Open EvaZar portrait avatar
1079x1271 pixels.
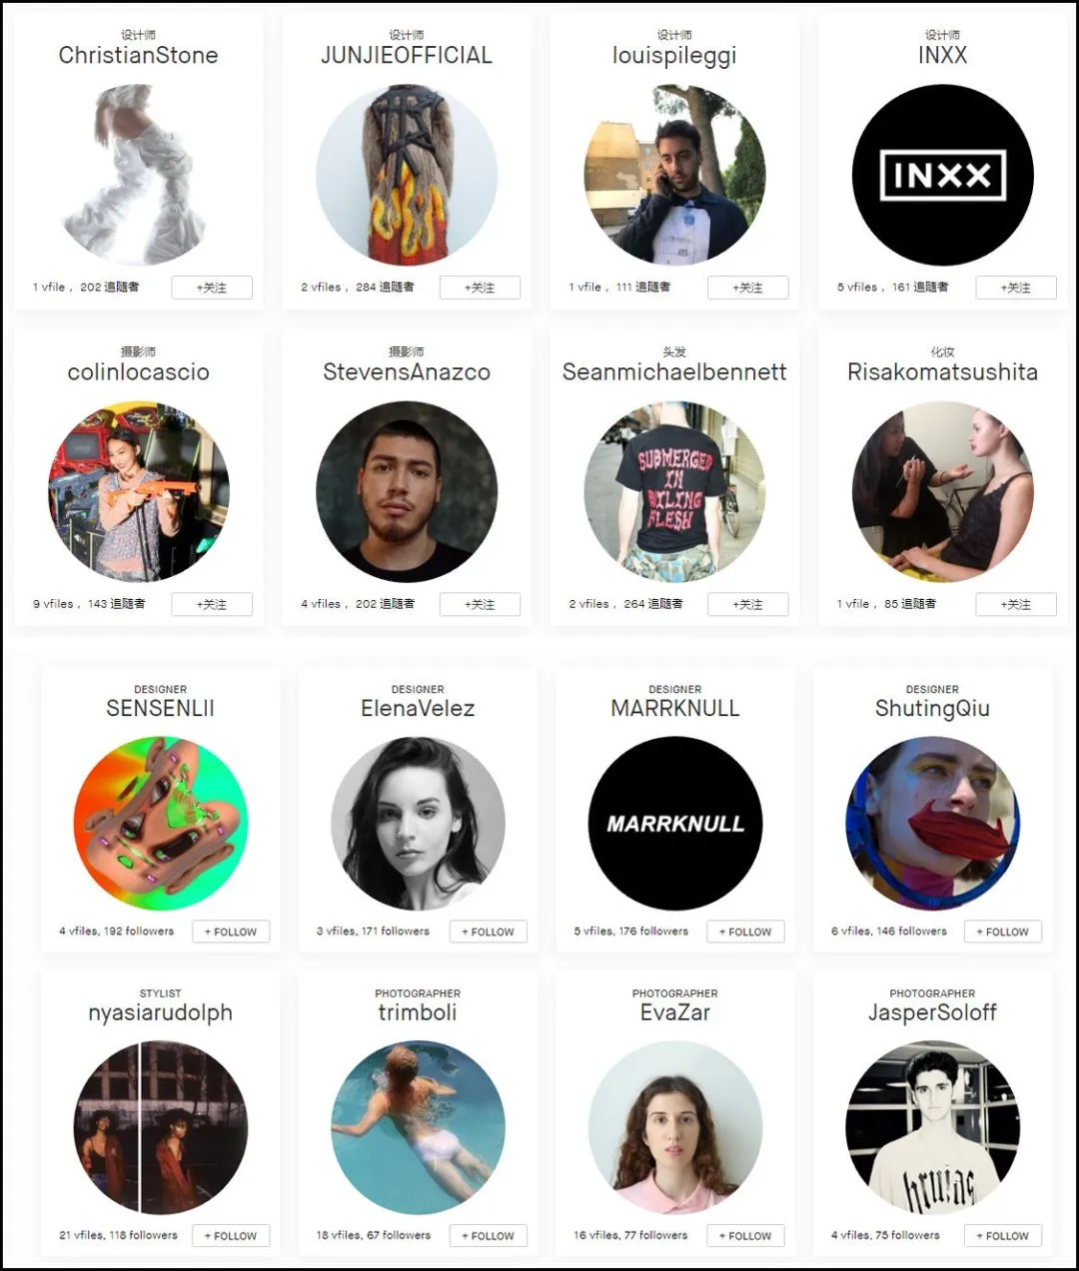[x=675, y=1127]
